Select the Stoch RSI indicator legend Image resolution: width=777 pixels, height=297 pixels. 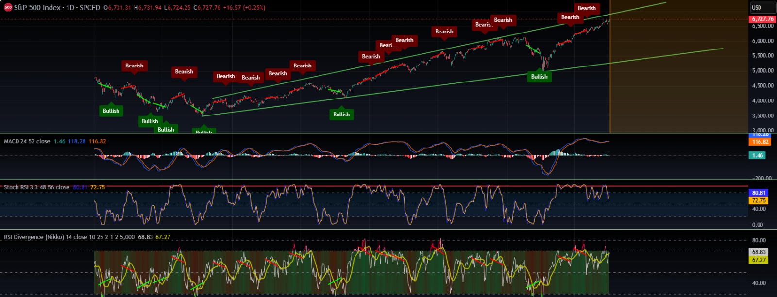click(36, 187)
